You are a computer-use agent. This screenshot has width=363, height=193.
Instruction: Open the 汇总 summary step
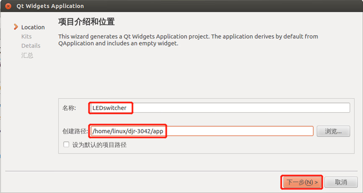27,55
